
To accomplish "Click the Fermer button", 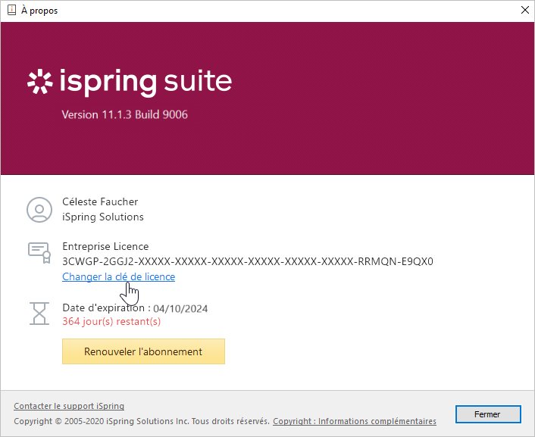I will click(x=487, y=414).
